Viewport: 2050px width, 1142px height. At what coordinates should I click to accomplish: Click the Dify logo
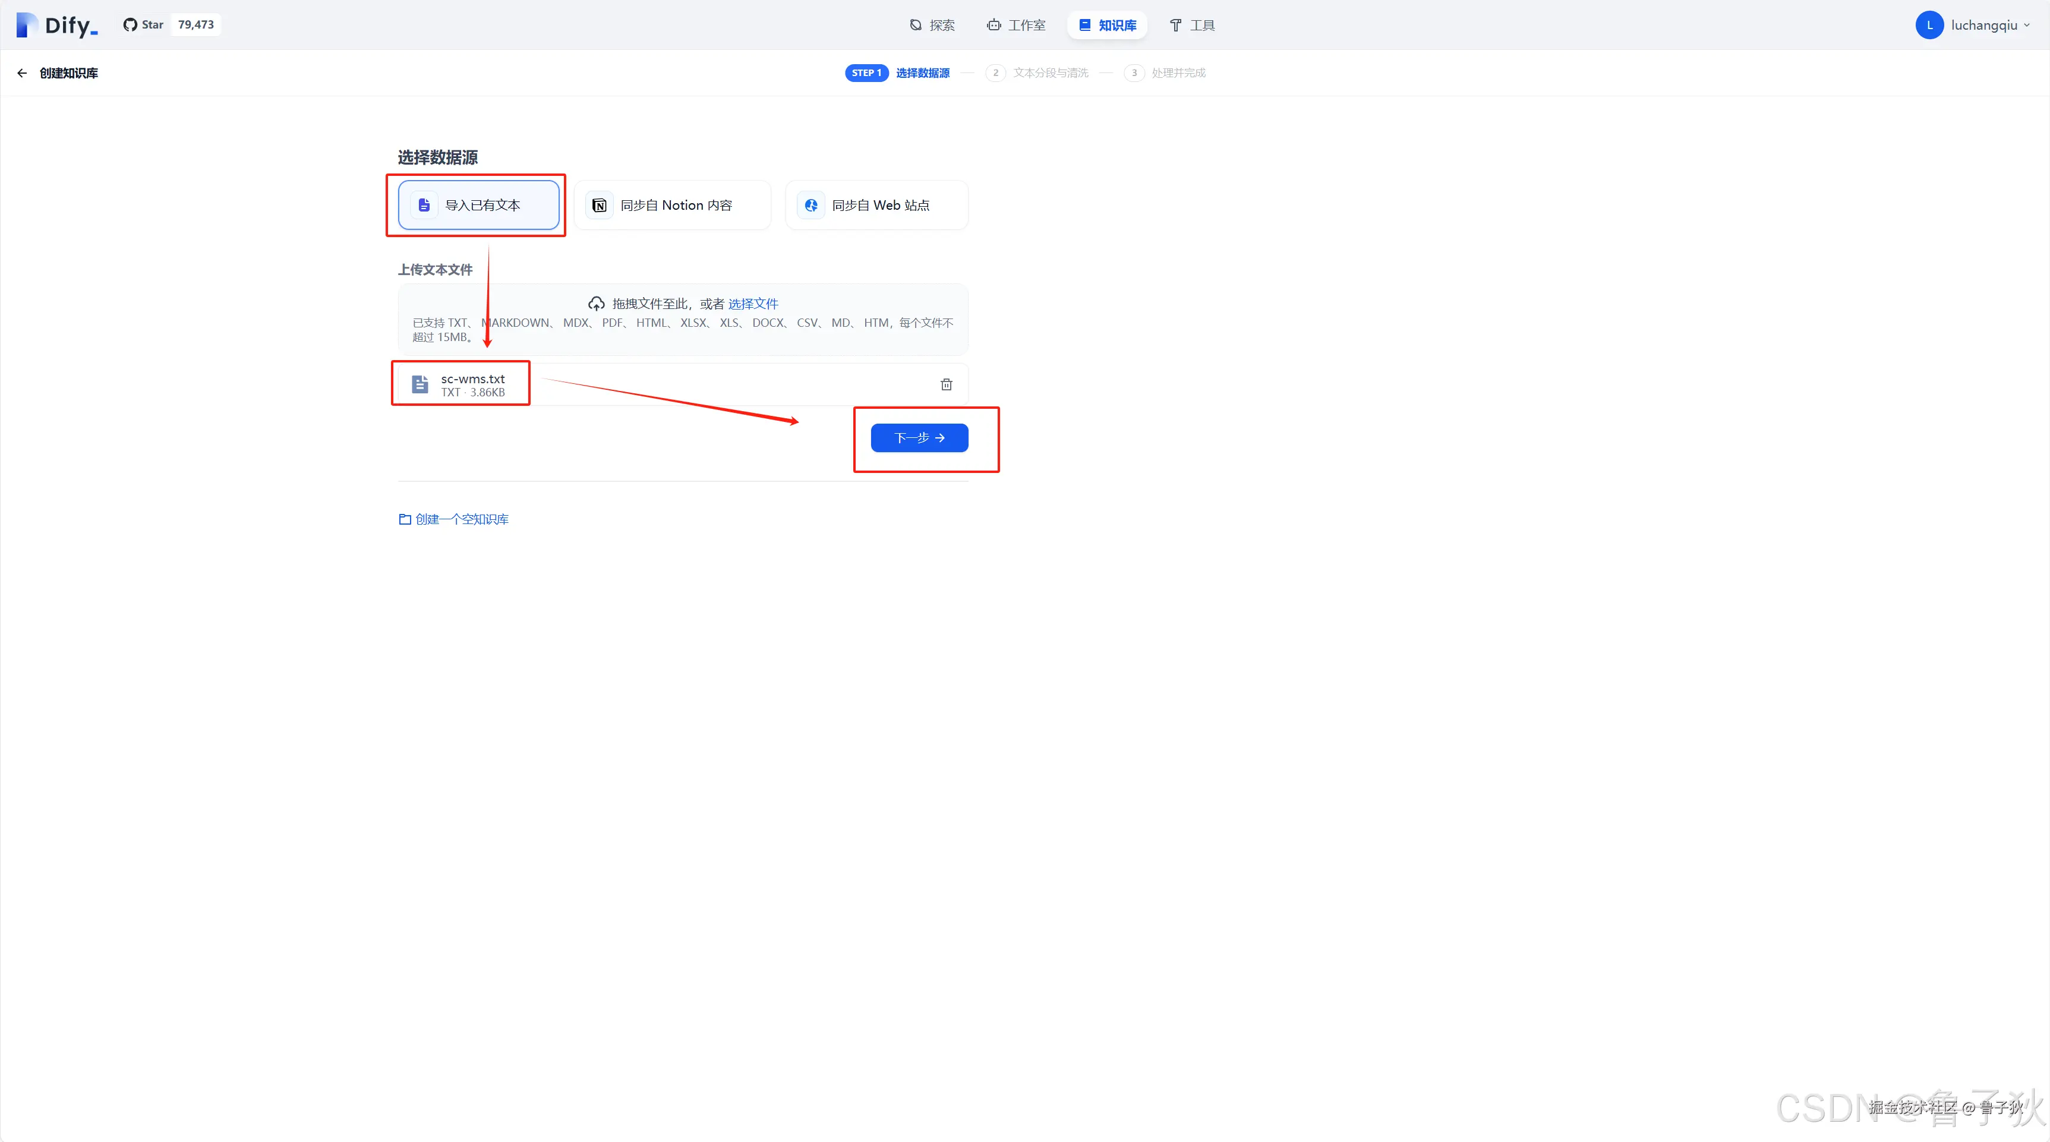pos(56,26)
